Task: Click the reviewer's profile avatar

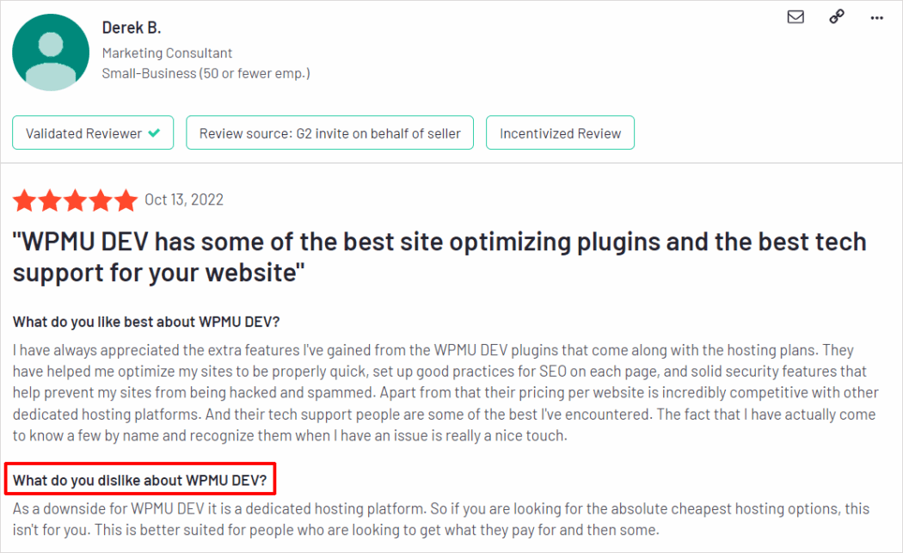Action: click(51, 52)
